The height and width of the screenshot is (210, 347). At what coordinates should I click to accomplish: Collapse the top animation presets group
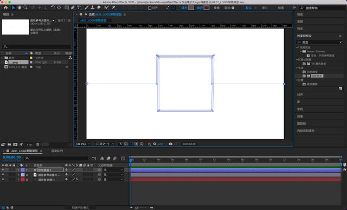[297, 48]
